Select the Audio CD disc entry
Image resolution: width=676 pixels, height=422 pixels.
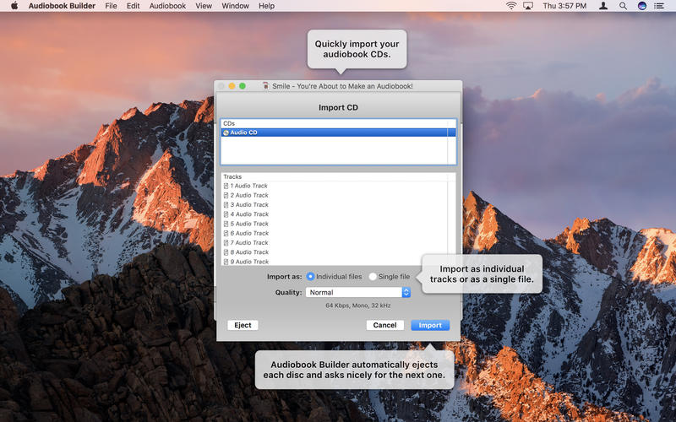243,133
